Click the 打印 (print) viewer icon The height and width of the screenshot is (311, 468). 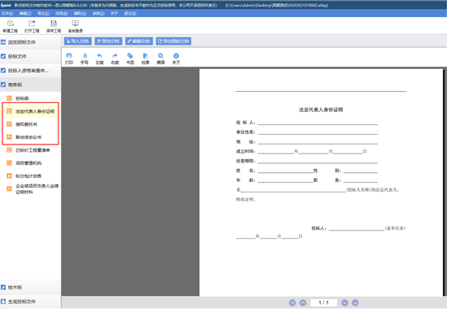(69, 56)
